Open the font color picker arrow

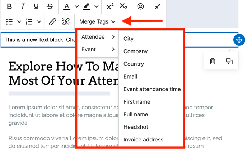[x=76, y=6]
